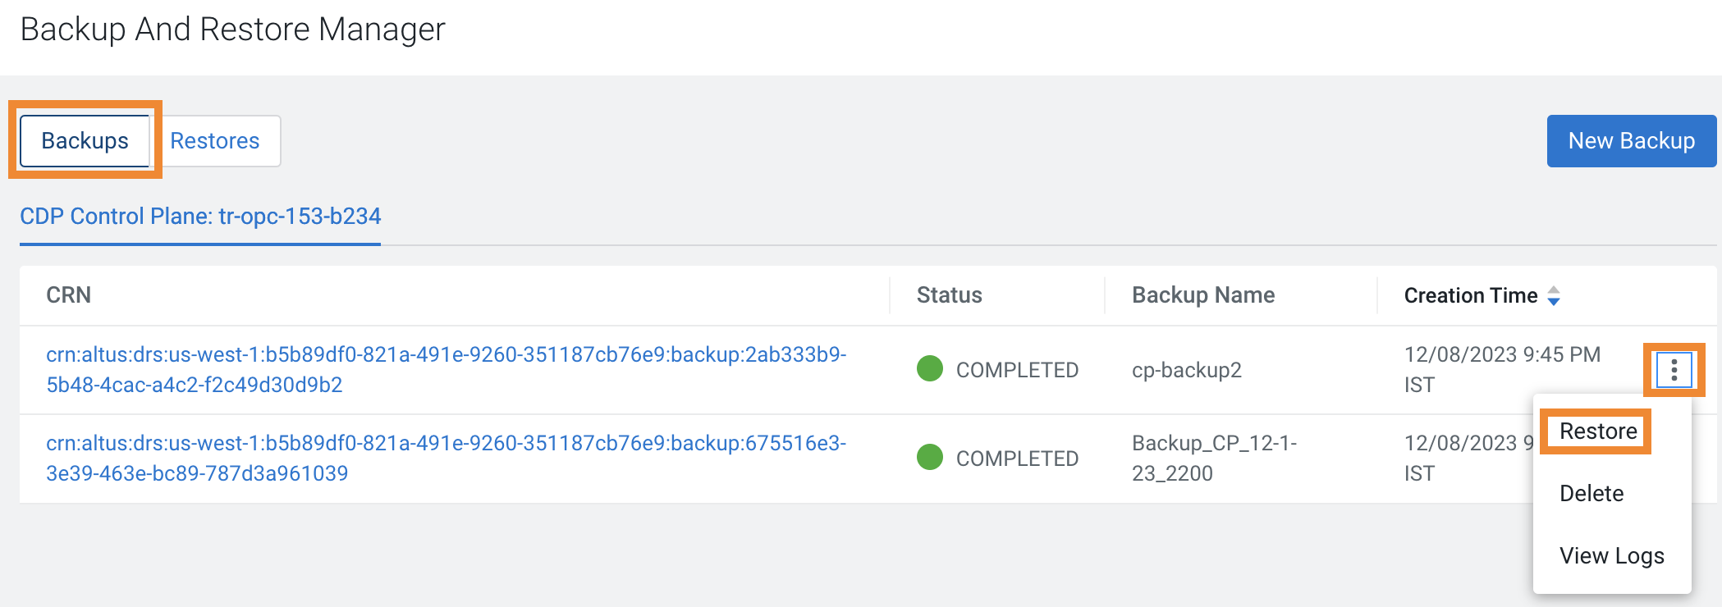
Task: Sort by the Creation Time column header
Action: (x=1471, y=295)
